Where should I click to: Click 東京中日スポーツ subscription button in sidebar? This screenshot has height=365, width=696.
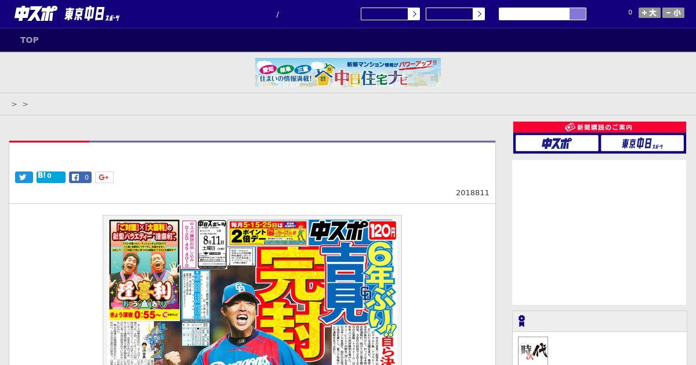tap(642, 143)
